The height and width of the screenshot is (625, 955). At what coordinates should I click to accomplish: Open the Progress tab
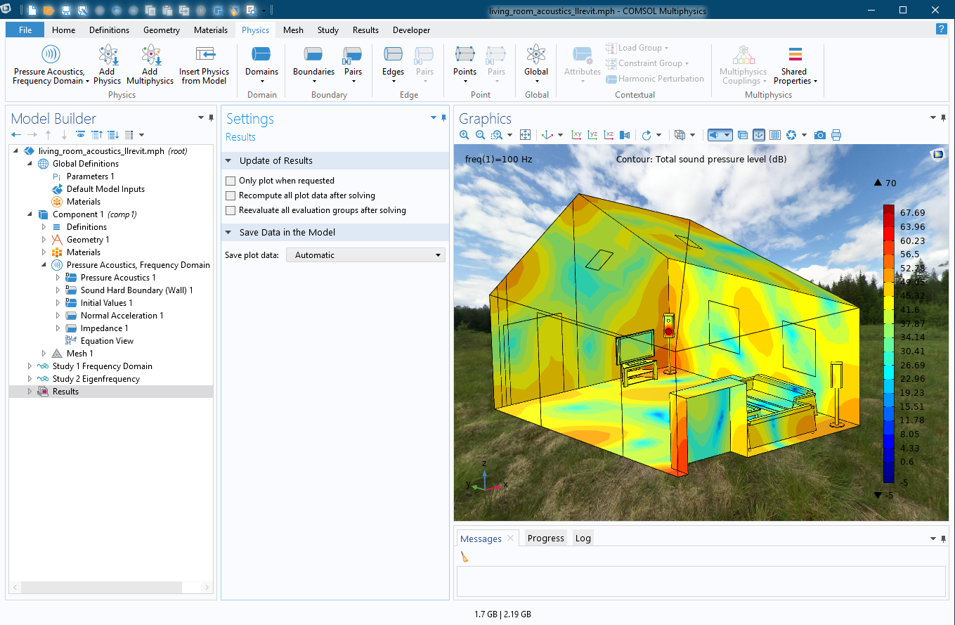pyautogui.click(x=545, y=538)
